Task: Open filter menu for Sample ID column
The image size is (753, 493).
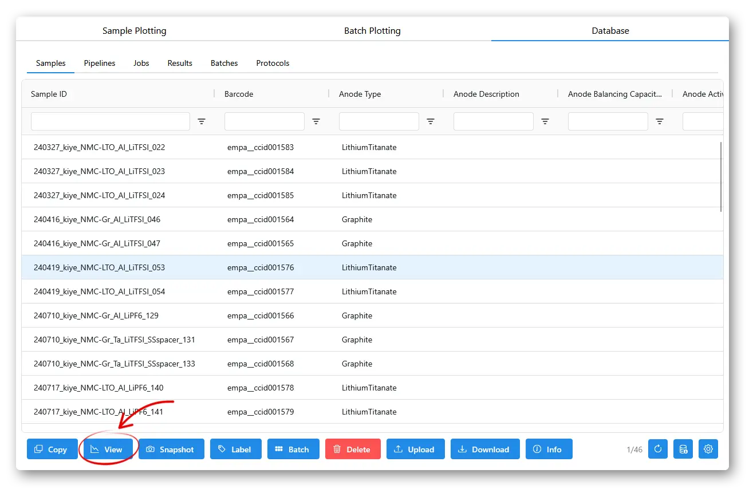Action: pyautogui.click(x=202, y=121)
